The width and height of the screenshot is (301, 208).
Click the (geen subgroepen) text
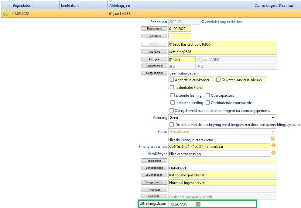click(x=183, y=73)
